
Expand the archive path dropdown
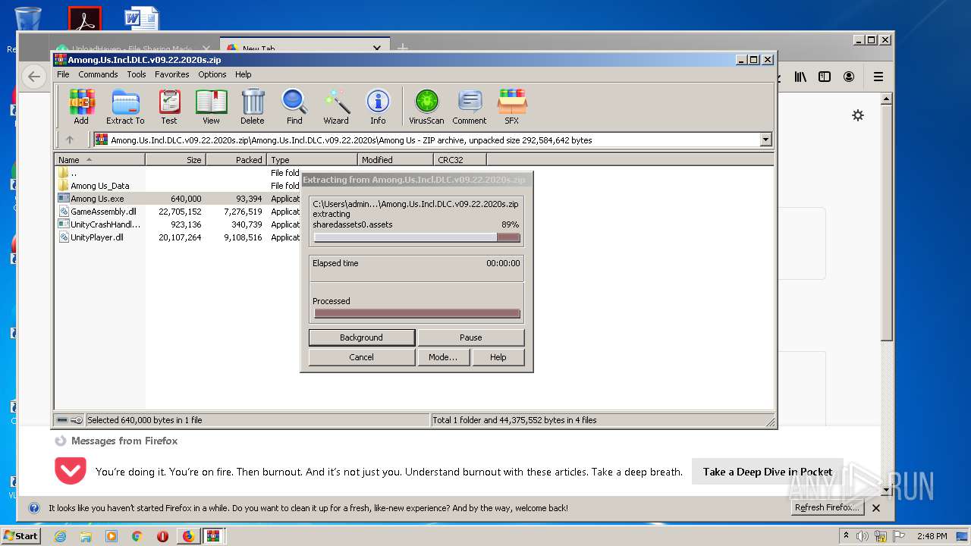(765, 140)
